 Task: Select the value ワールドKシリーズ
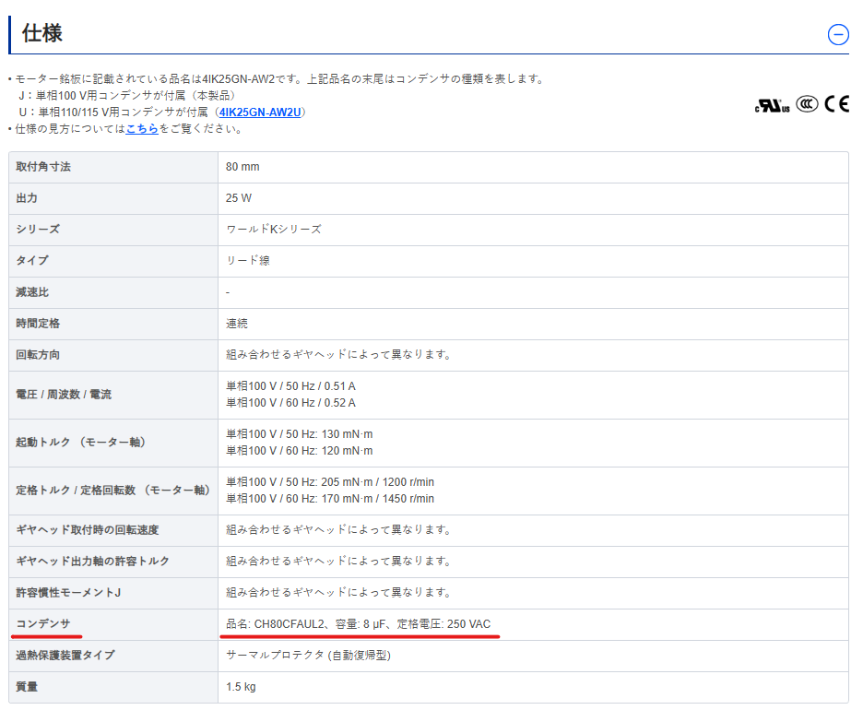(x=274, y=230)
